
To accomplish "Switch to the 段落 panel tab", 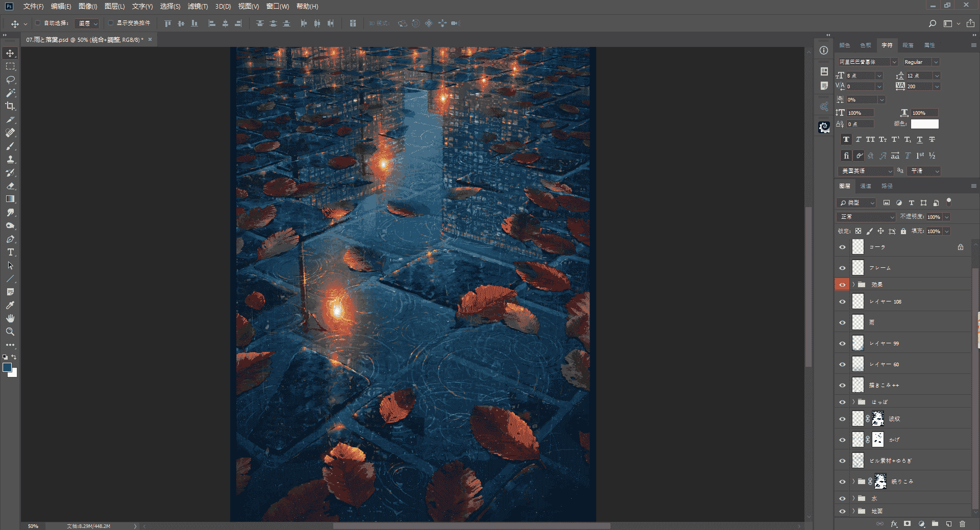I will (x=908, y=45).
